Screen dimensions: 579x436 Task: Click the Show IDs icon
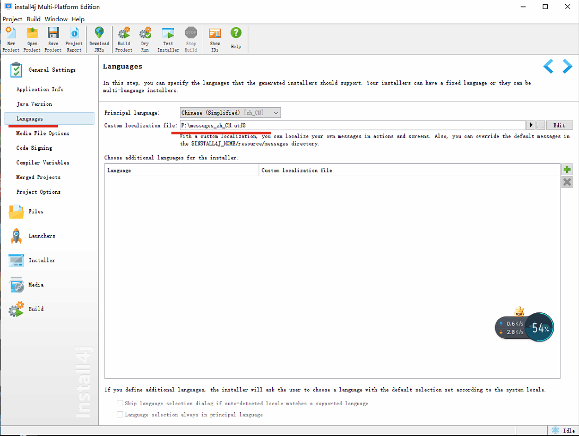pyautogui.click(x=215, y=39)
